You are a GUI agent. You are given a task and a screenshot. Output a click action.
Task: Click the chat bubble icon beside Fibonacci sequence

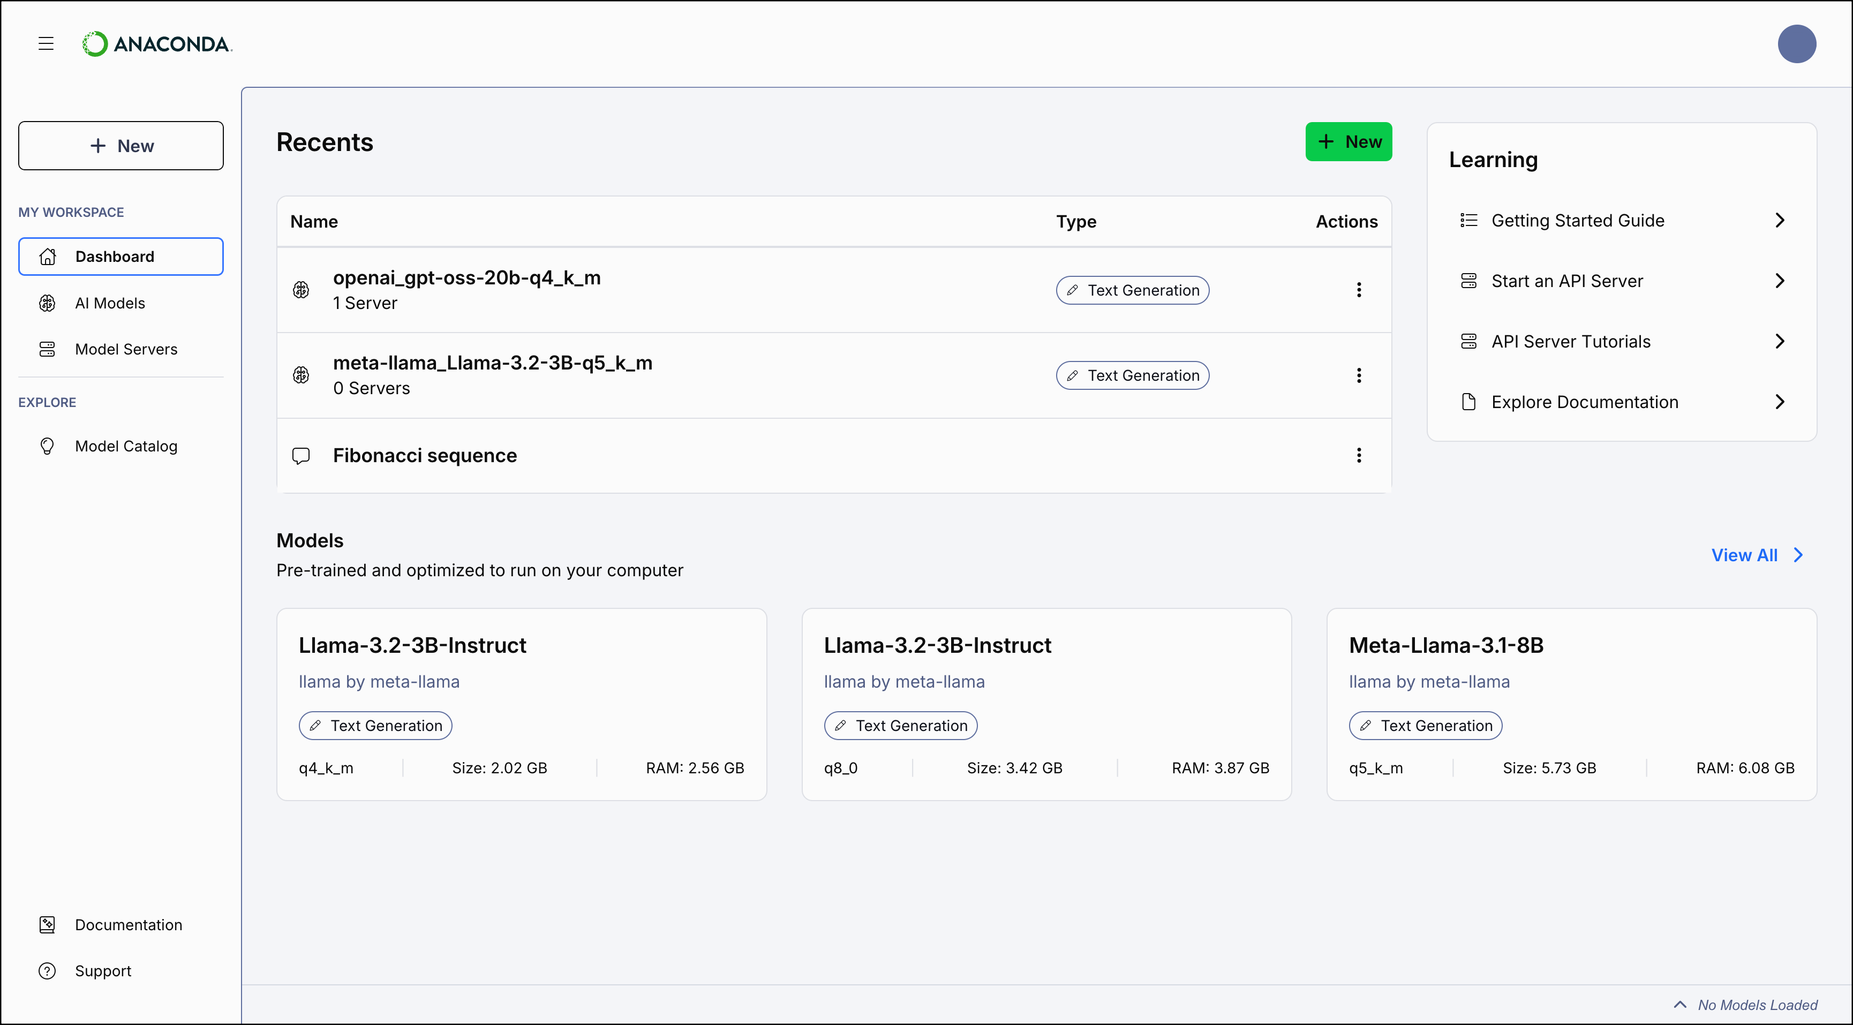pyautogui.click(x=302, y=455)
